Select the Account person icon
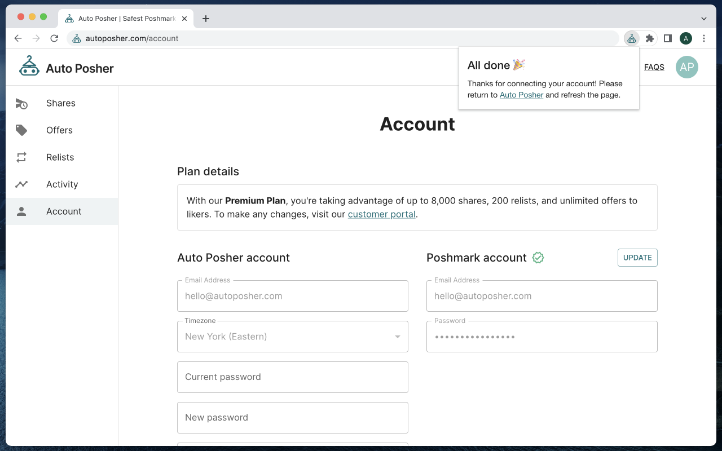This screenshot has height=451, width=722. click(x=21, y=211)
